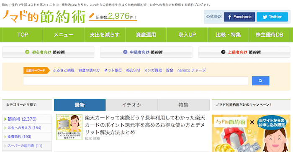Open the ノマド的節約術 site logo
The height and width of the screenshot is (152, 293).
(x=44, y=17)
